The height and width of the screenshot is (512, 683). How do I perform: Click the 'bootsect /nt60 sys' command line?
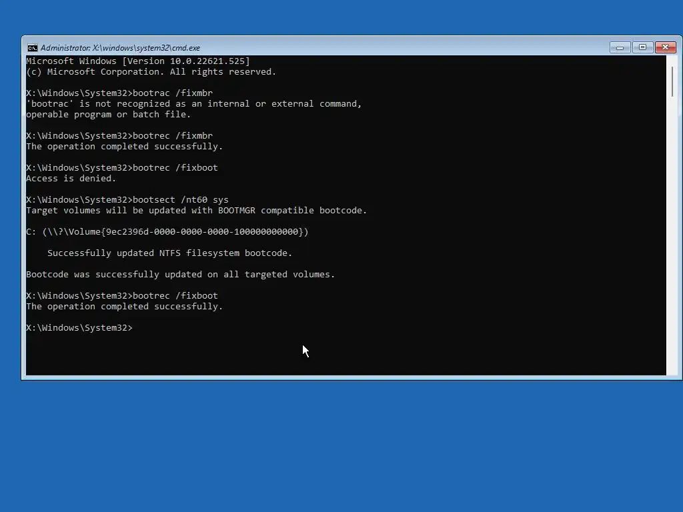127,200
